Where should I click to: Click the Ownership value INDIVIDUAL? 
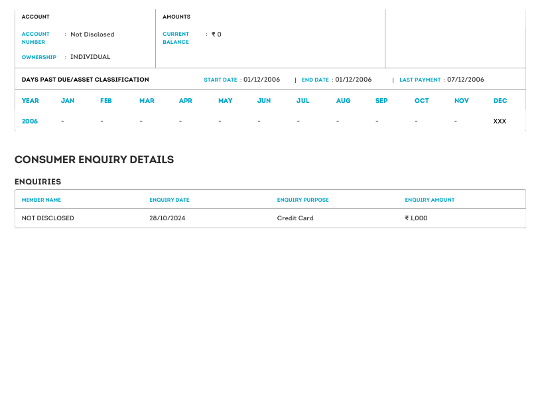click(90, 57)
